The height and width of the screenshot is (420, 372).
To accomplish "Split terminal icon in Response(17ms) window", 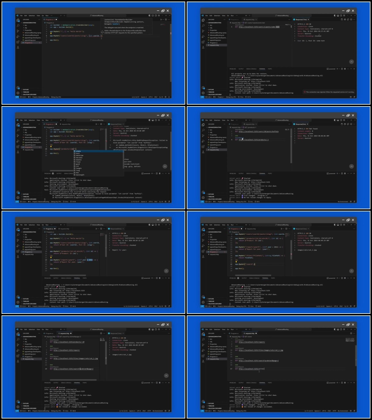I will (342, 69).
